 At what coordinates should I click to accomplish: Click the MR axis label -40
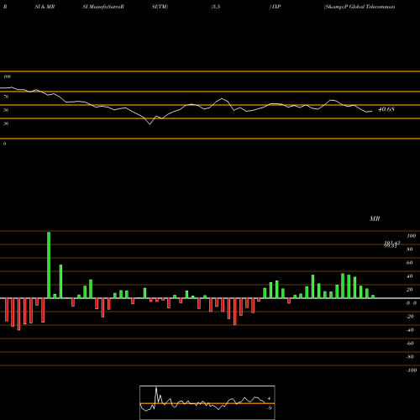click(410, 330)
